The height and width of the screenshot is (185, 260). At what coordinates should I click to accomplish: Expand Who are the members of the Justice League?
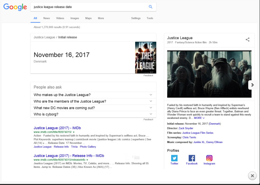pos(94,101)
